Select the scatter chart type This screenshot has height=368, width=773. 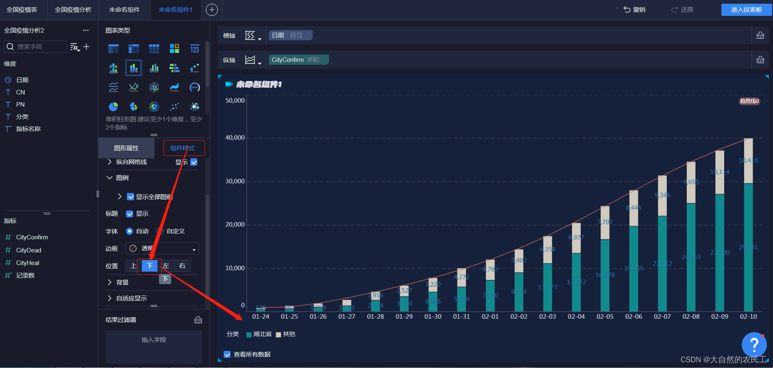coord(174,107)
